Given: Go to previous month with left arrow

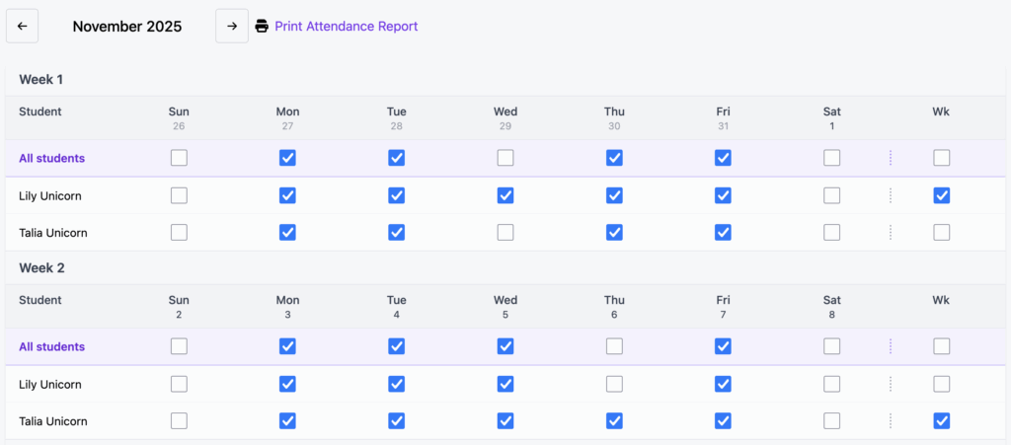Looking at the screenshot, I should tap(22, 27).
